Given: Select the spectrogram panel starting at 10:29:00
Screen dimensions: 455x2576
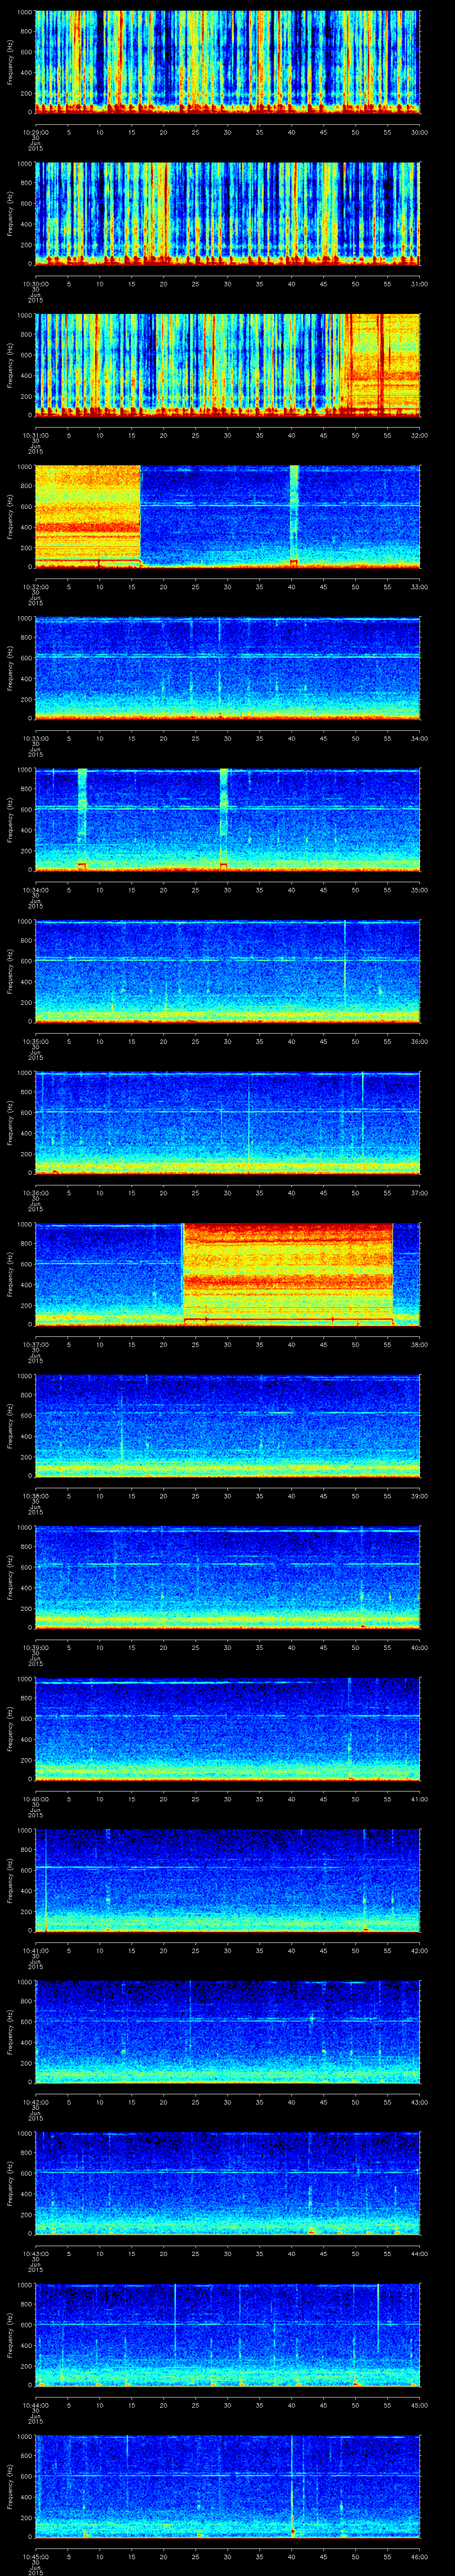Looking at the screenshot, I should point(228,62).
